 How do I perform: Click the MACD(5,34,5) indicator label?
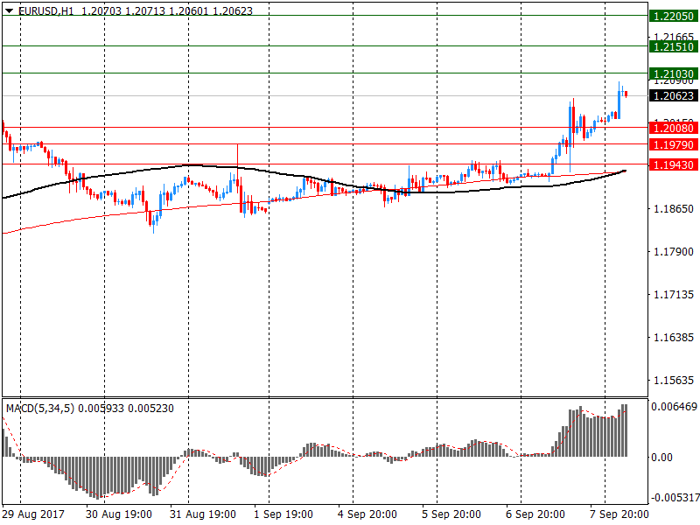(40, 409)
